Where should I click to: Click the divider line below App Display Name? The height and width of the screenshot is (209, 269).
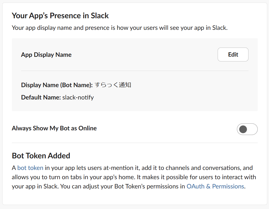[135, 71]
